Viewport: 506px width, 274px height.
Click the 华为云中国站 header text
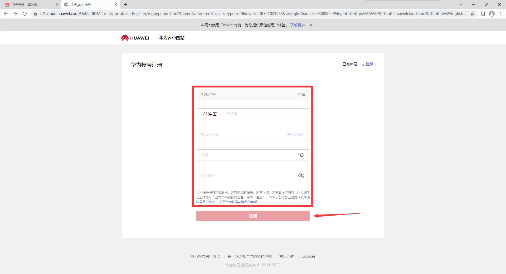172,38
